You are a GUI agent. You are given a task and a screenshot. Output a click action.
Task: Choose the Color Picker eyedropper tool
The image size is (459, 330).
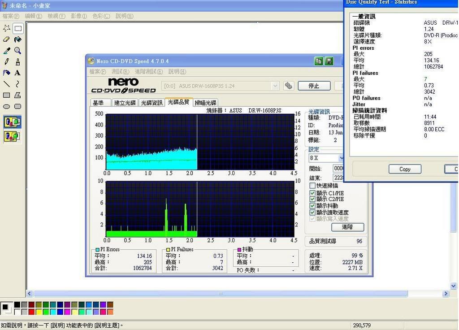click(7, 51)
